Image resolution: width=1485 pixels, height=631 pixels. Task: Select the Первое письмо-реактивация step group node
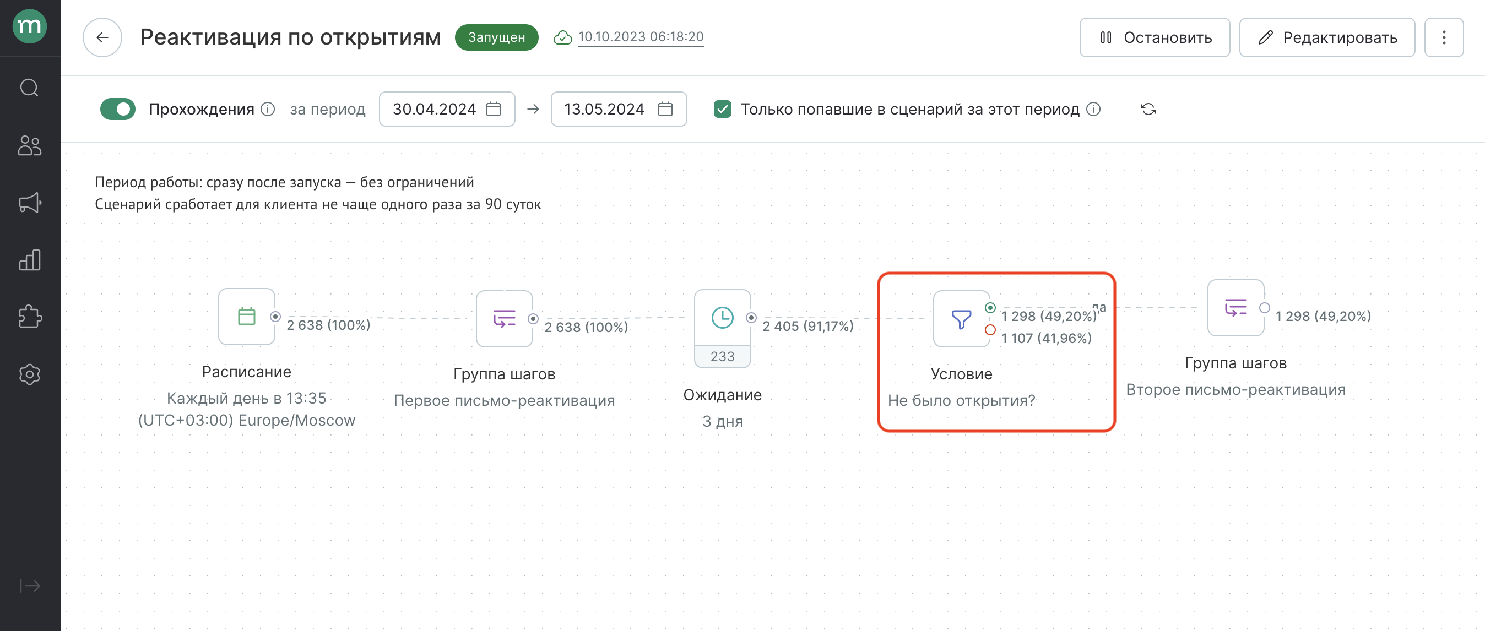point(505,318)
